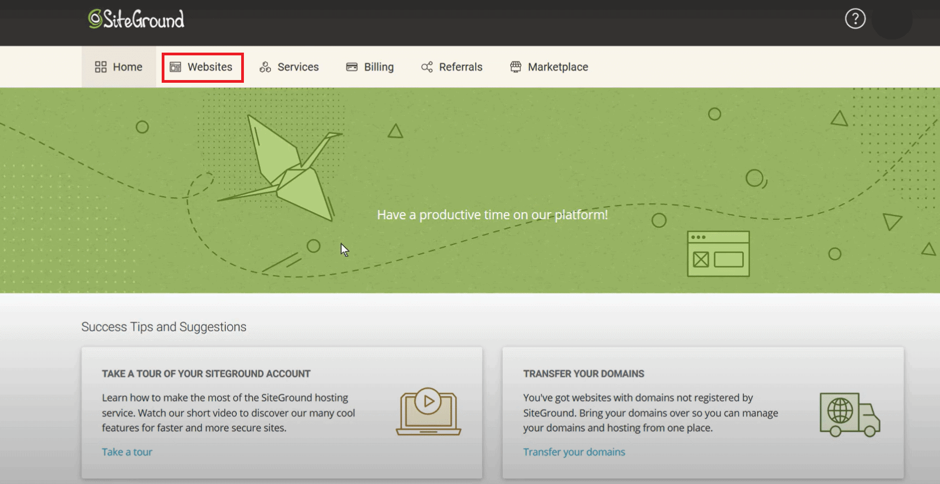Click the Home grid icon
The image size is (940, 484).
click(x=101, y=67)
